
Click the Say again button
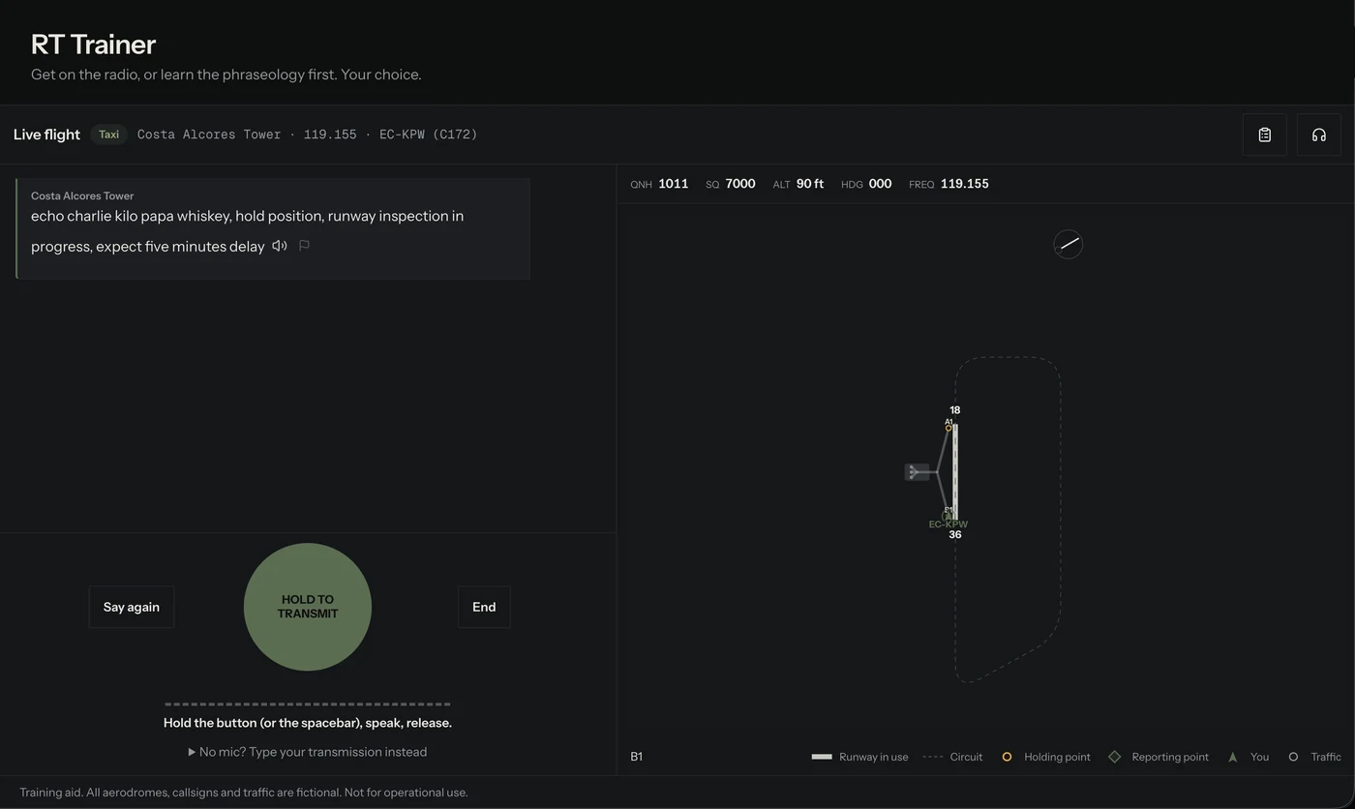[132, 607]
